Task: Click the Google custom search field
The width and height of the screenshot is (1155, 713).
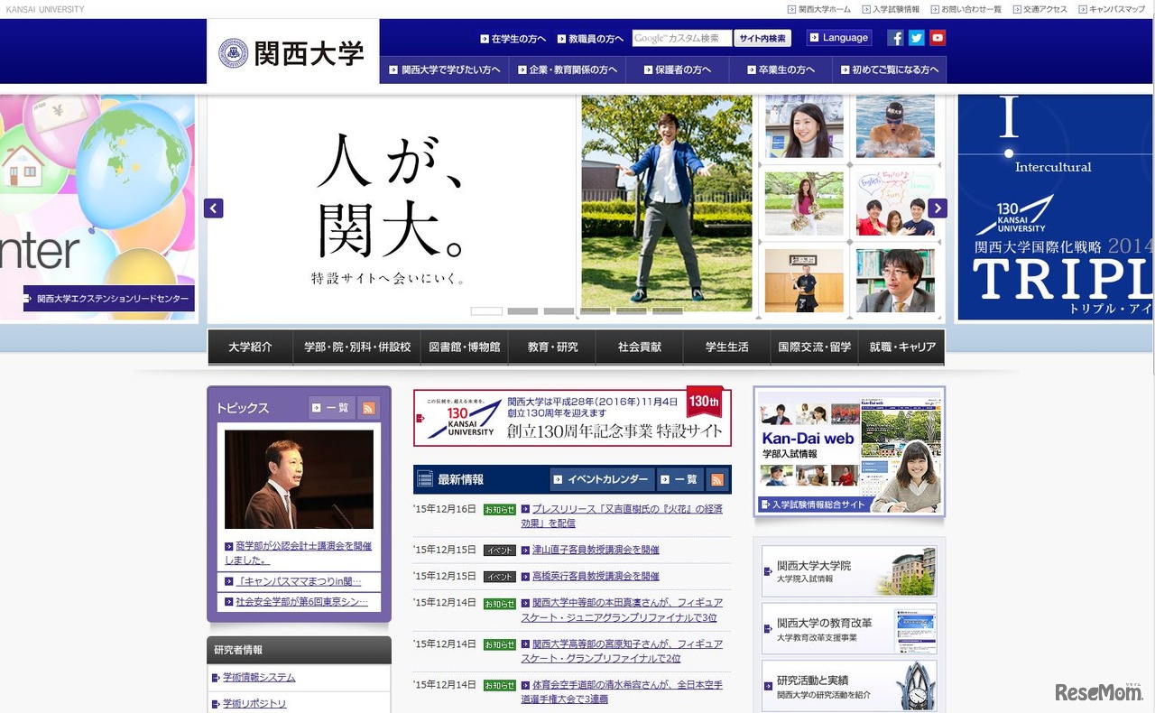Action: [681, 38]
